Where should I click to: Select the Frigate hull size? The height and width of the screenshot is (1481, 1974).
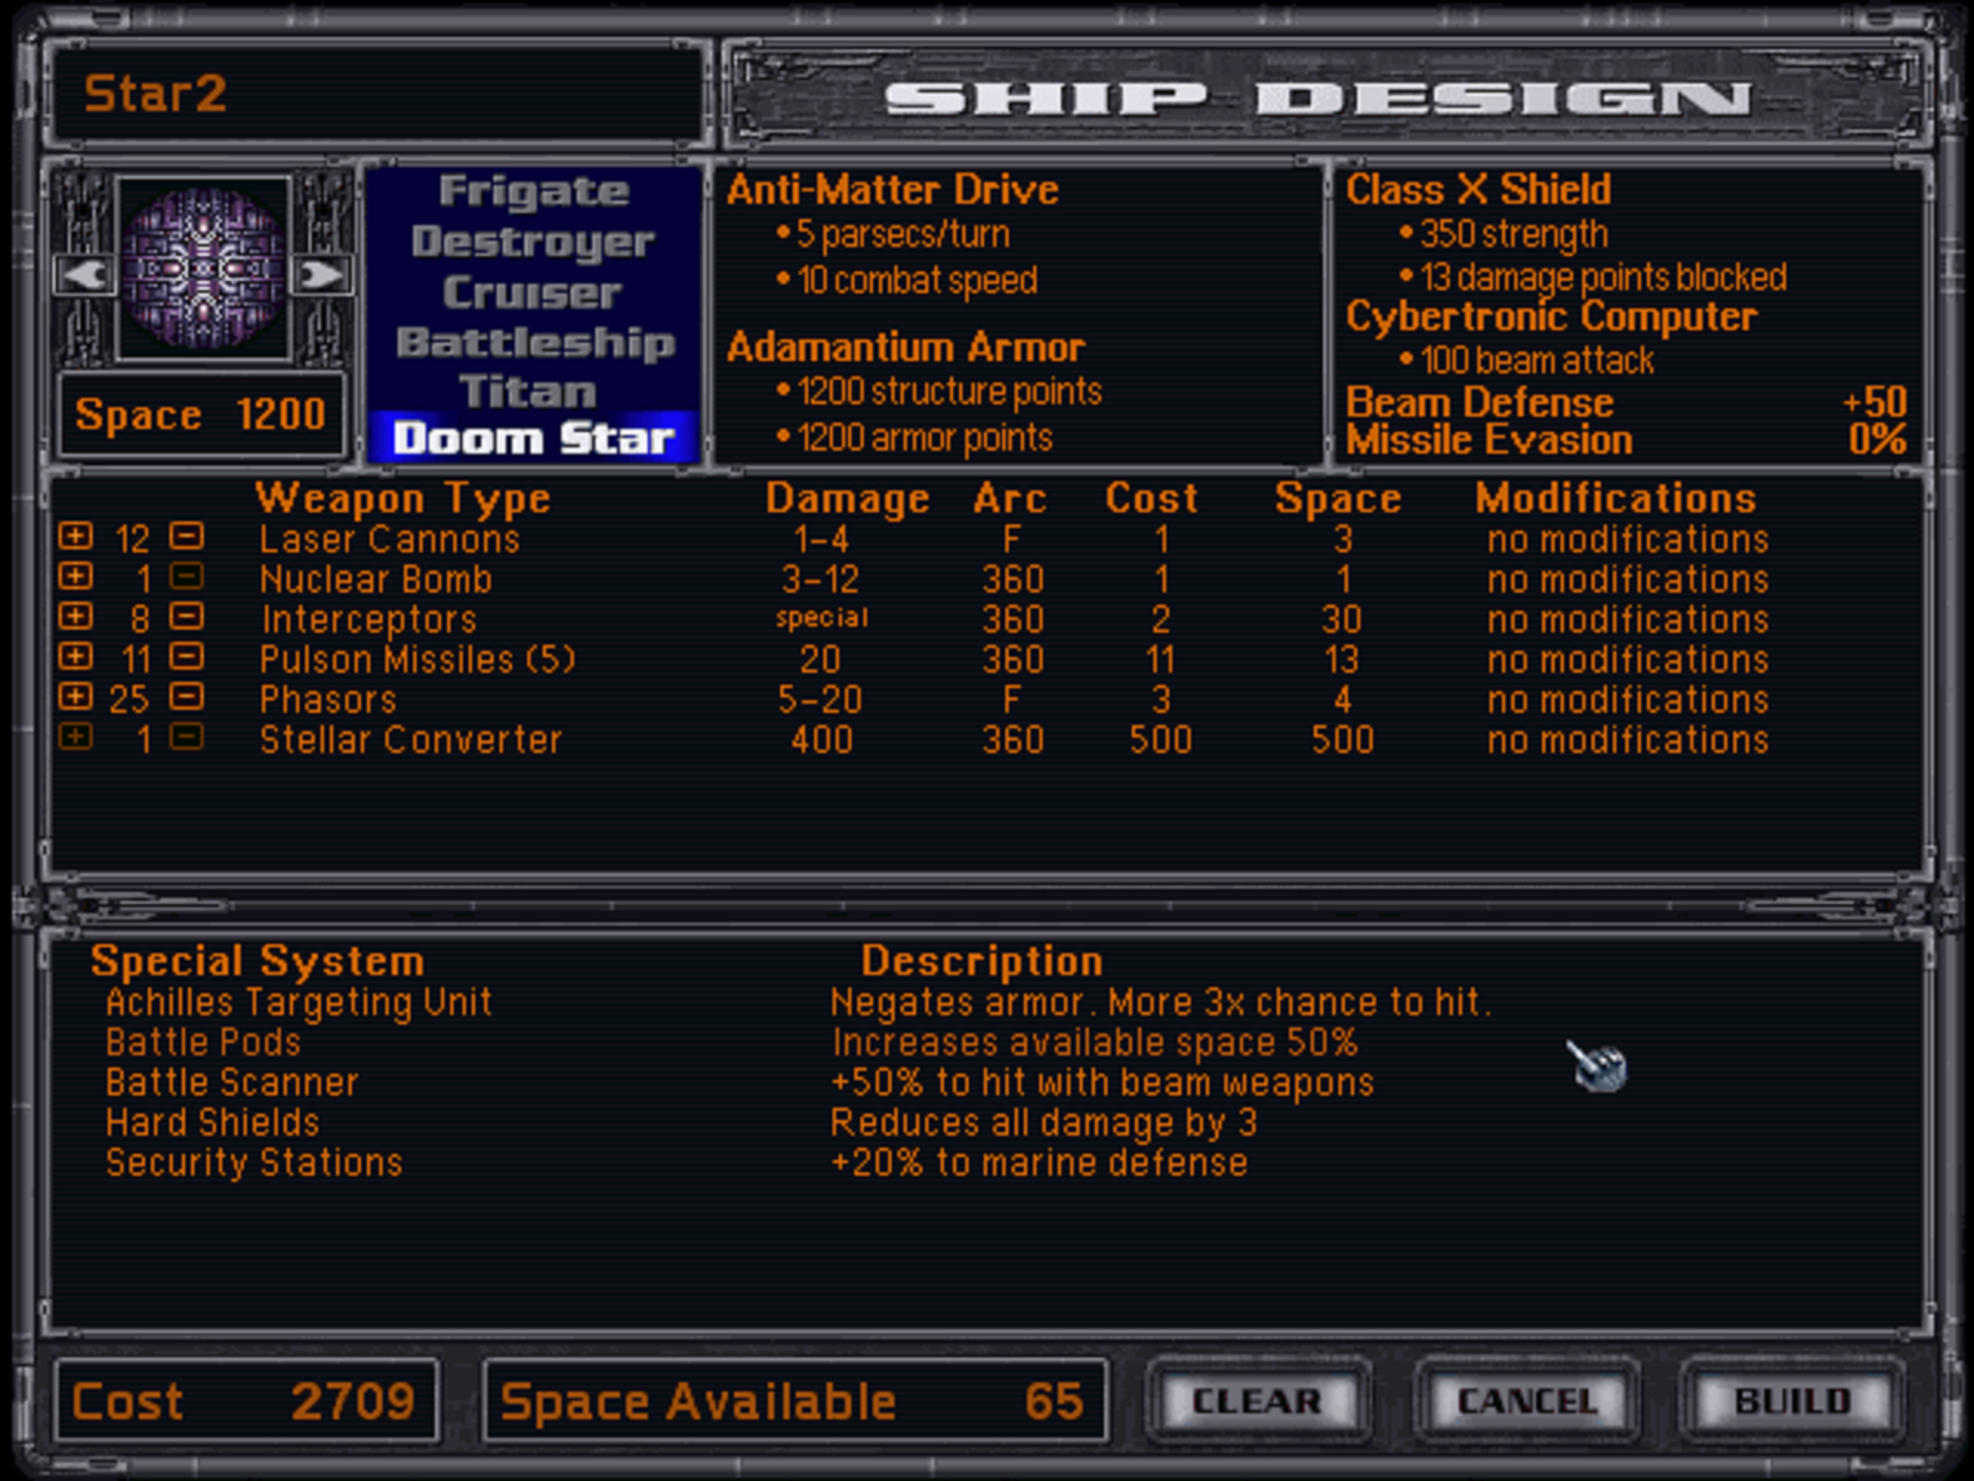click(534, 191)
